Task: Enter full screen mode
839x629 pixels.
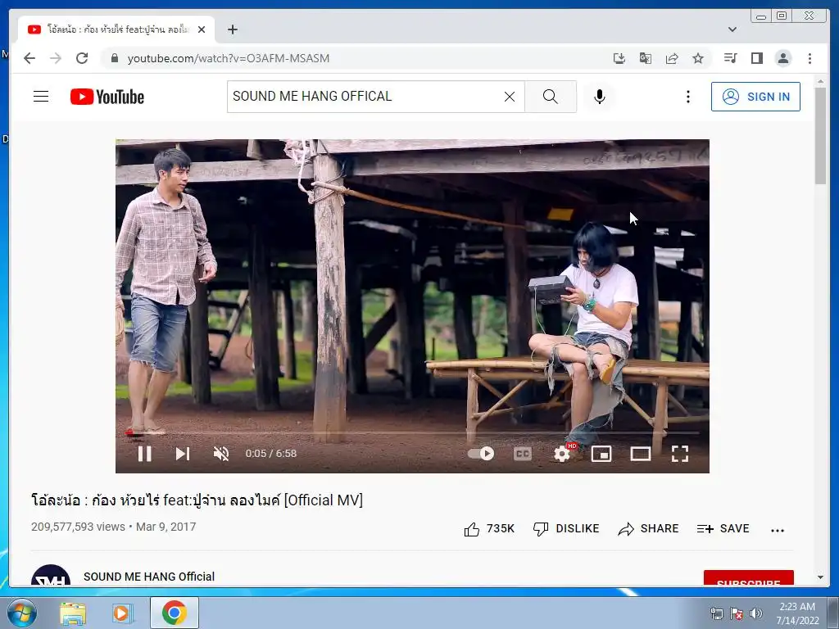Action: (679, 454)
